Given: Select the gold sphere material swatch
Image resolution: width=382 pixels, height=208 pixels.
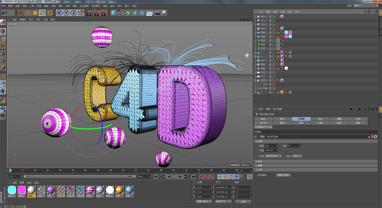Looking at the screenshot, I should click(x=119, y=191).
